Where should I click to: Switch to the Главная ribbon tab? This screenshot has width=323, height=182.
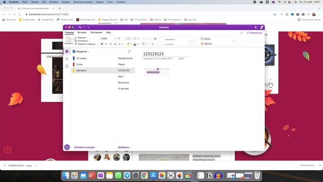[x=69, y=32]
